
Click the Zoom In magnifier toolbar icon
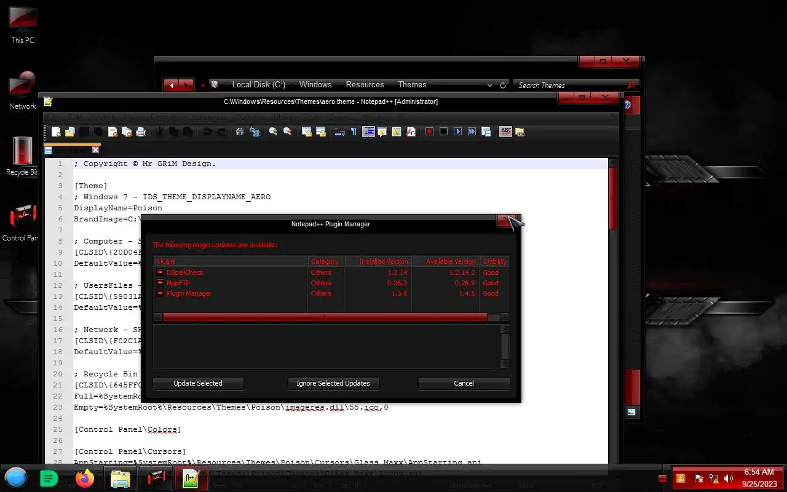[x=273, y=132]
